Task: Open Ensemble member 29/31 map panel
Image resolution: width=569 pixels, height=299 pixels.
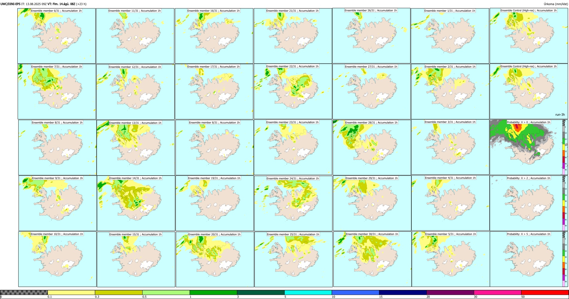Action: (x=372, y=203)
